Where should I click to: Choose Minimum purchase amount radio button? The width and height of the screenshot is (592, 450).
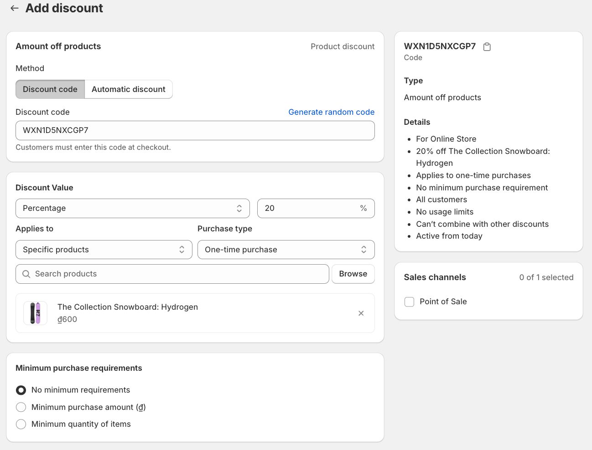pos(21,407)
